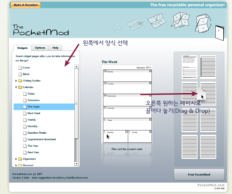This screenshot has height=194, width=232.
Task: Click the page icon beside Tomorrow
Action: click(x=25, y=100)
